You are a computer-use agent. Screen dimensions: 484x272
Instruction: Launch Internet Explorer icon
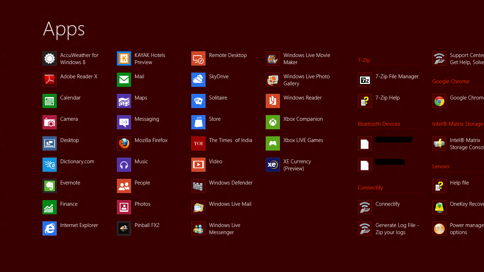[50, 228]
